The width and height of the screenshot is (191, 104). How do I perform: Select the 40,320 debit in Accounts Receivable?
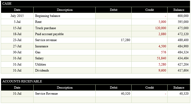pyautogui.click(x=113, y=94)
